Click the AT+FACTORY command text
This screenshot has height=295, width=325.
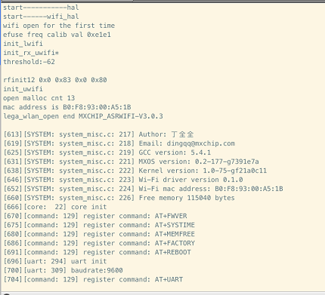click(175, 243)
